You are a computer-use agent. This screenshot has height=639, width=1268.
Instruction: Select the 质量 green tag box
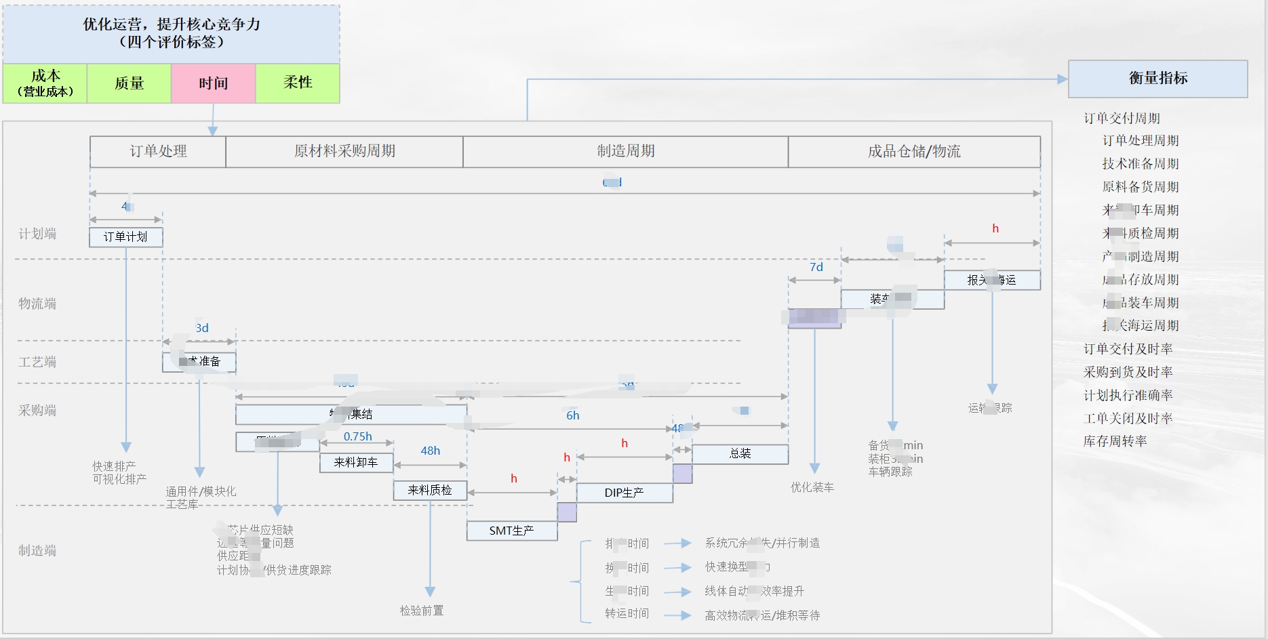pos(129,83)
